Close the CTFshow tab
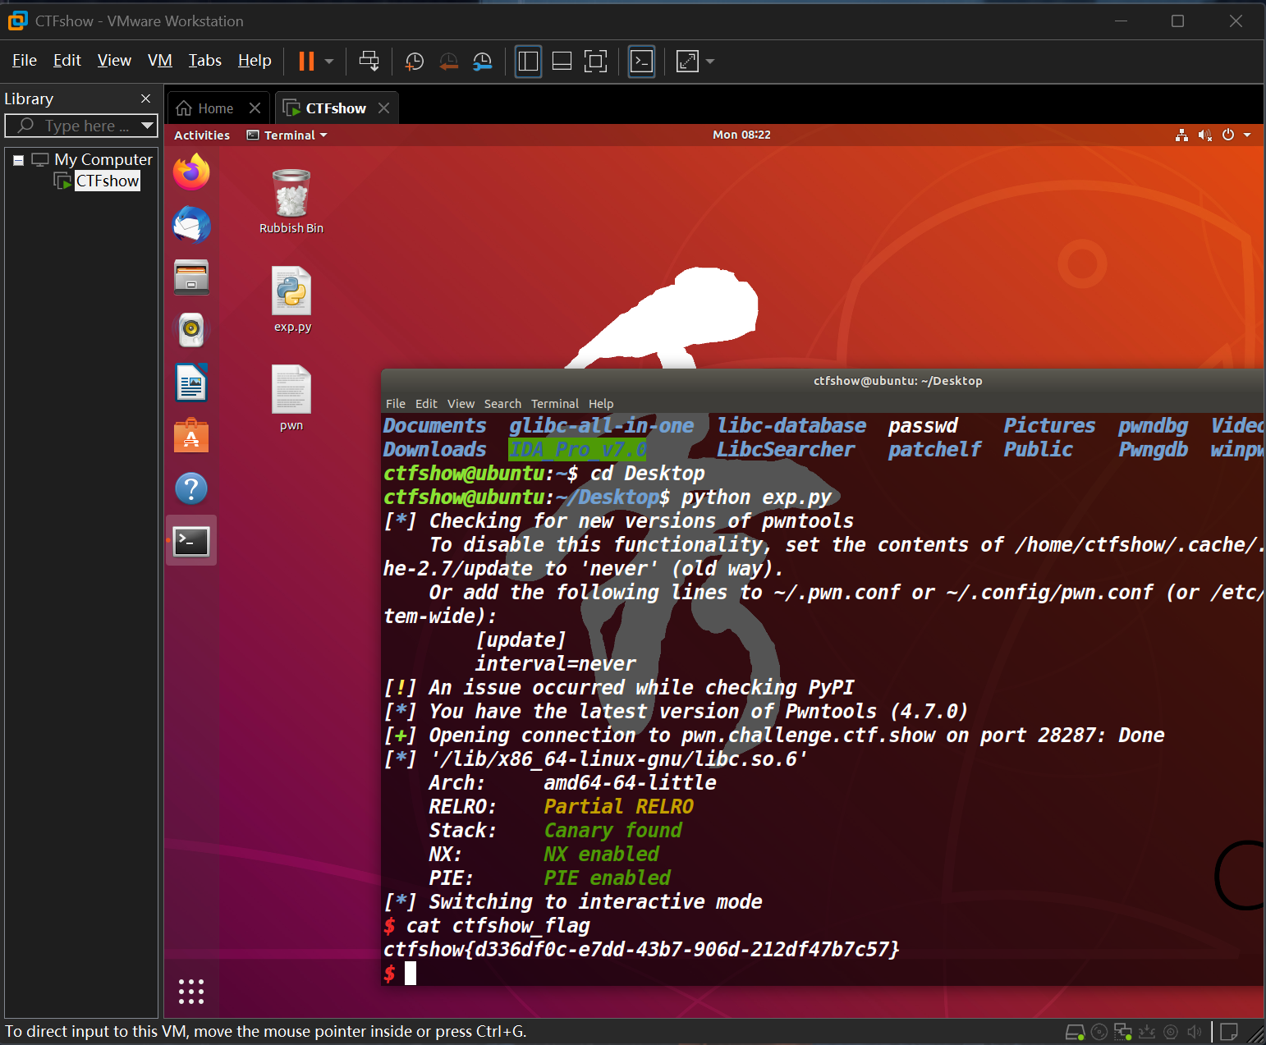Viewport: 1266px width, 1045px height. (x=383, y=108)
